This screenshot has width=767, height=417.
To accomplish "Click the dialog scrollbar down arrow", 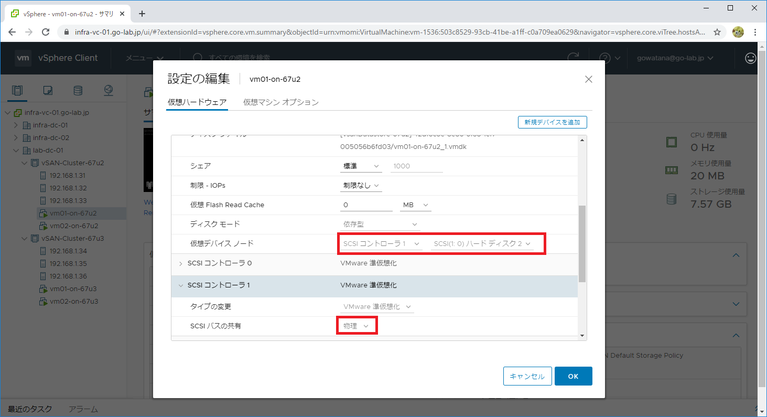I will click(x=582, y=336).
